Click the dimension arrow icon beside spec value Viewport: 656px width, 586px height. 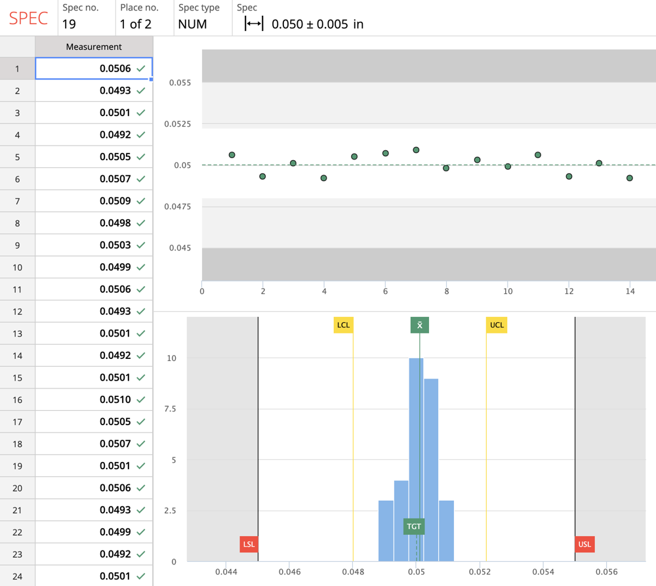[x=254, y=24]
